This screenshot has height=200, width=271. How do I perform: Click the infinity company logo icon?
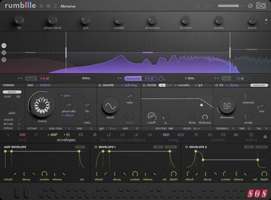pyautogui.click(x=261, y=6)
